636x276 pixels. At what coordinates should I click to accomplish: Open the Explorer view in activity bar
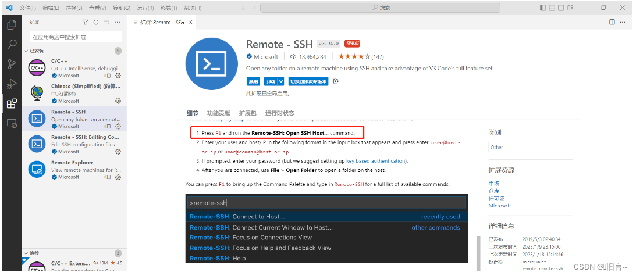pos(12,25)
